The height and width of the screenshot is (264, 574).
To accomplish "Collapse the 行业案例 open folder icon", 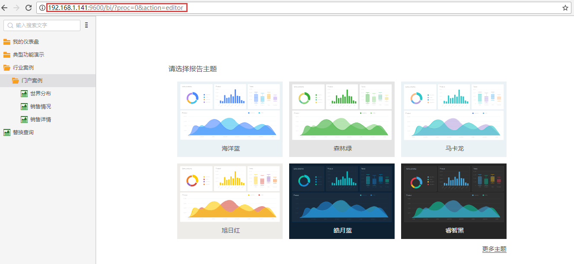I will (x=7, y=68).
